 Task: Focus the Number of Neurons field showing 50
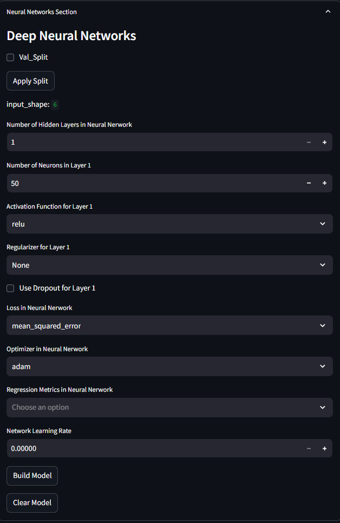[154, 183]
